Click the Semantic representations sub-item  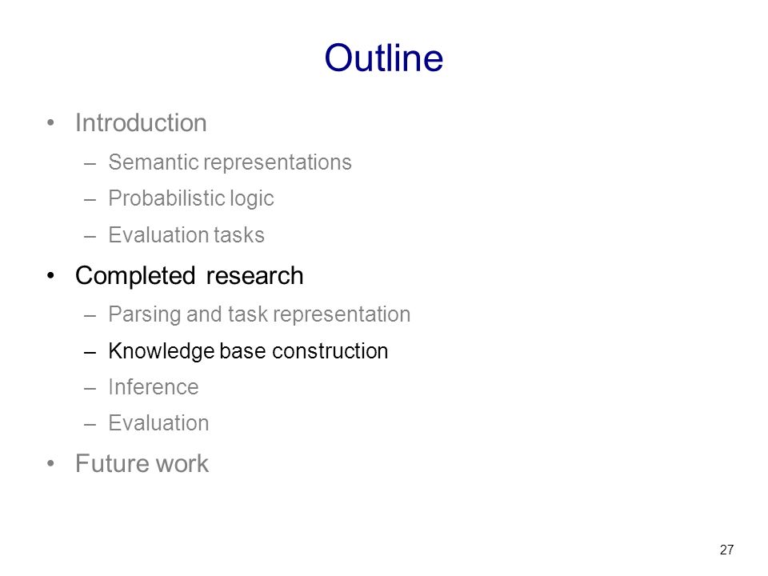click(230, 162)
